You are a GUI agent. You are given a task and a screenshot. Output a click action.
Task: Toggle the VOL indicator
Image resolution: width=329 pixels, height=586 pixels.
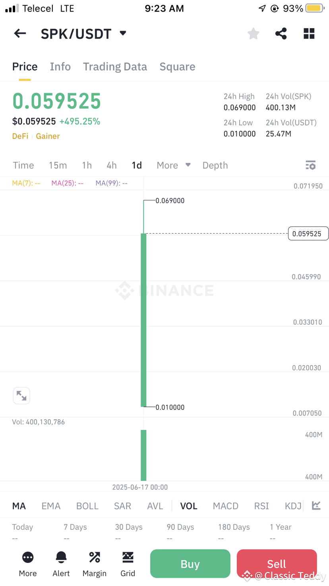189,506
